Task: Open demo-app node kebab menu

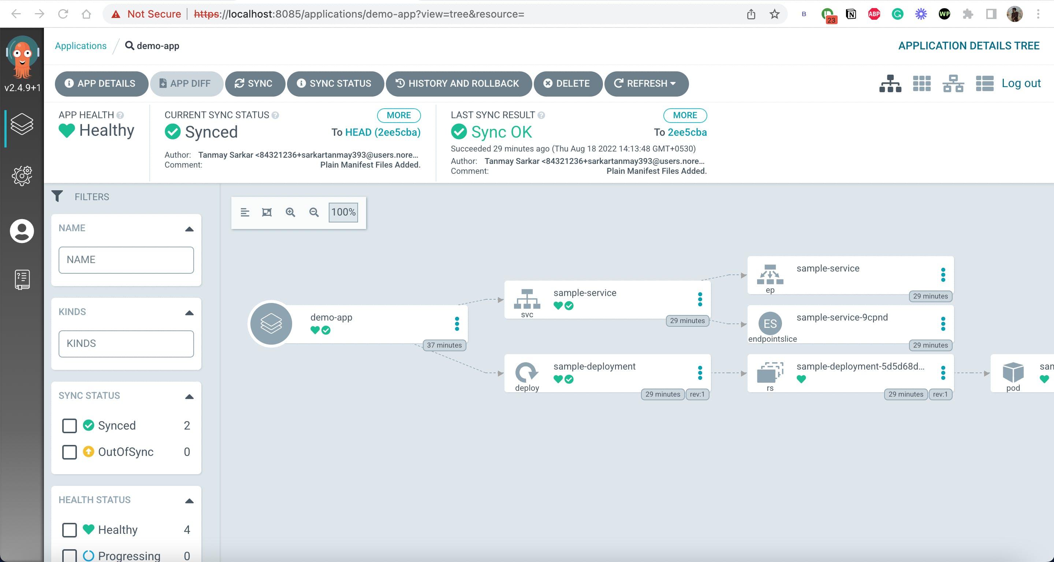Action: pyautogui.click(x=457, y=324)
